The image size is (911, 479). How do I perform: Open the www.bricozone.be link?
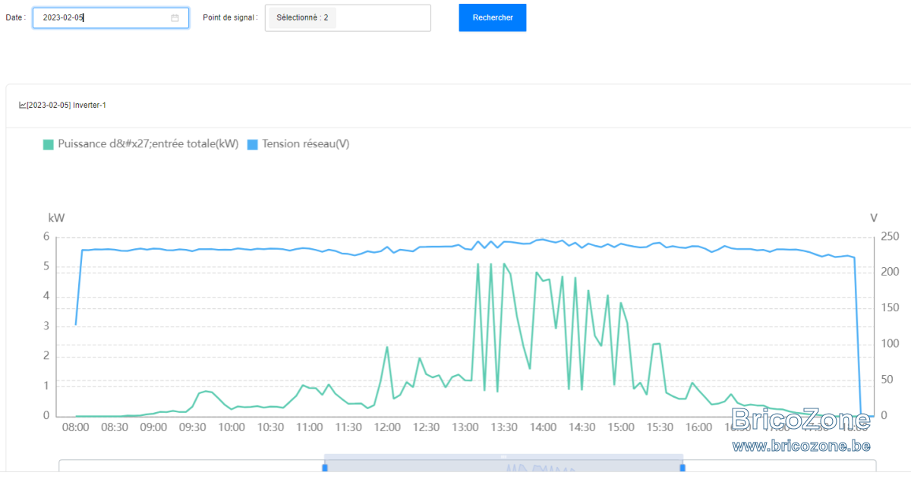802,446
